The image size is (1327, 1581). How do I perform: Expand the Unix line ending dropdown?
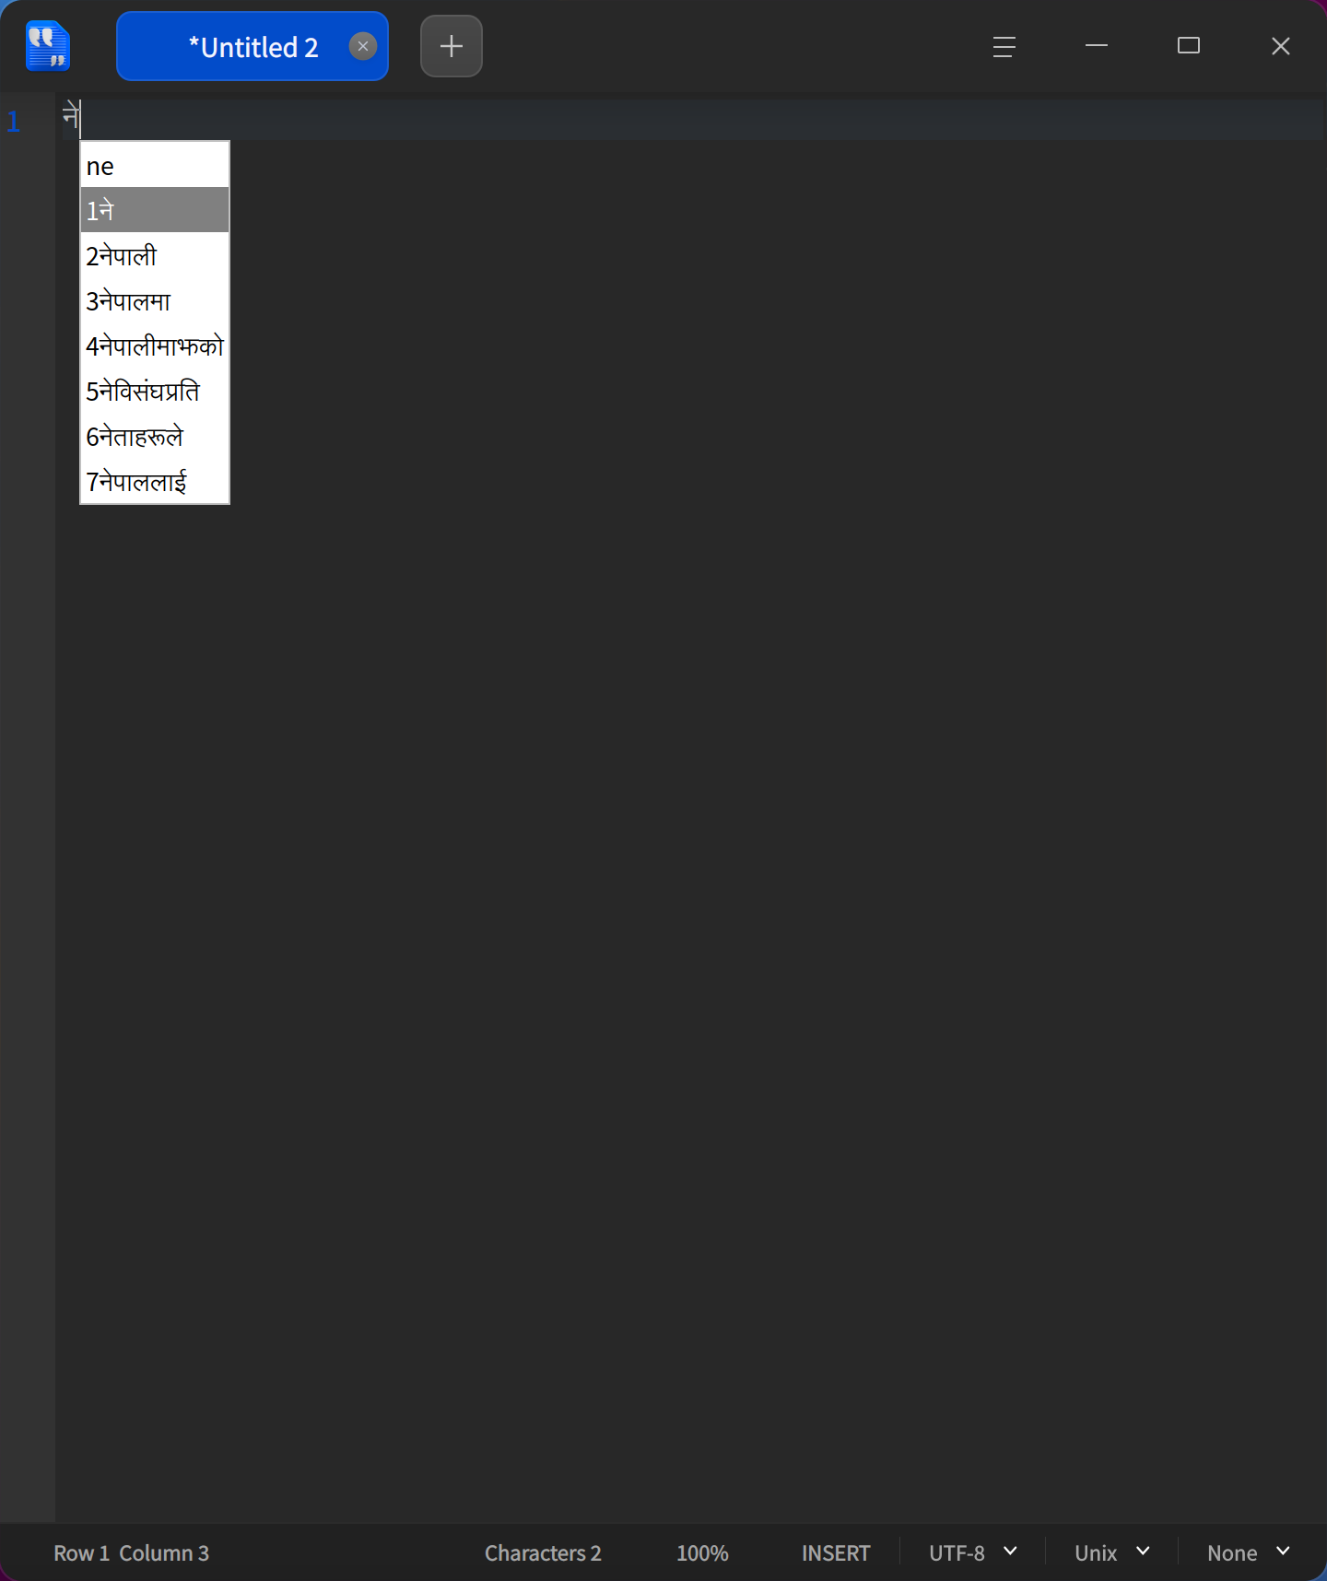click(1112, 1553)
